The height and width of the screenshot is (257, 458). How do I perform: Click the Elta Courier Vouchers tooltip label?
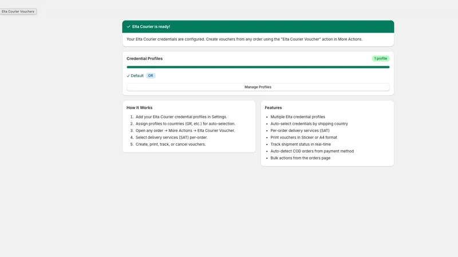(18, 11)
